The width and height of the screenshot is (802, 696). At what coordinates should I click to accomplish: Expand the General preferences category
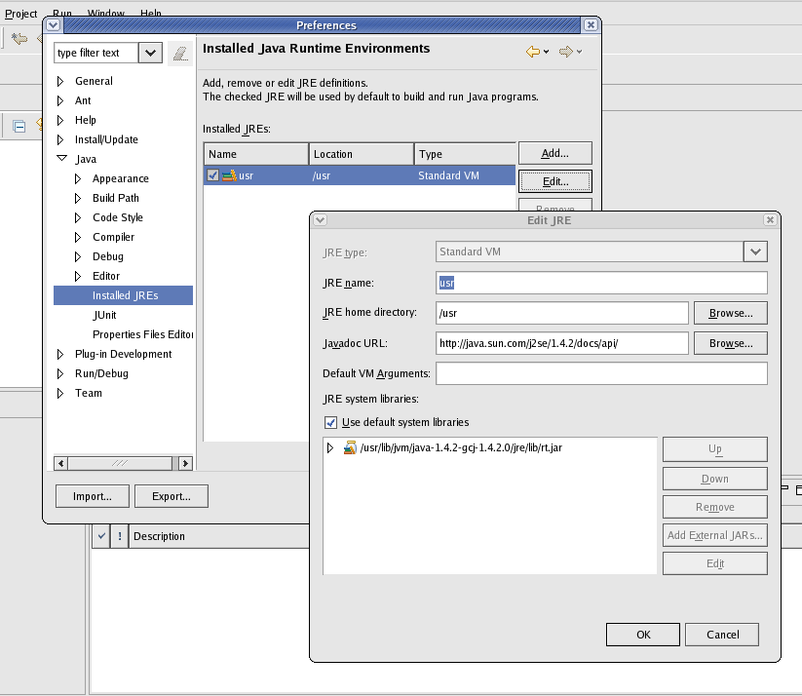tap(61, 81)
